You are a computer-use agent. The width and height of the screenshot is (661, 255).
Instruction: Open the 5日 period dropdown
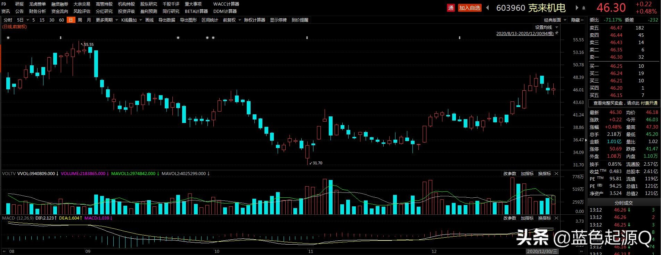(x=23, y=20)
